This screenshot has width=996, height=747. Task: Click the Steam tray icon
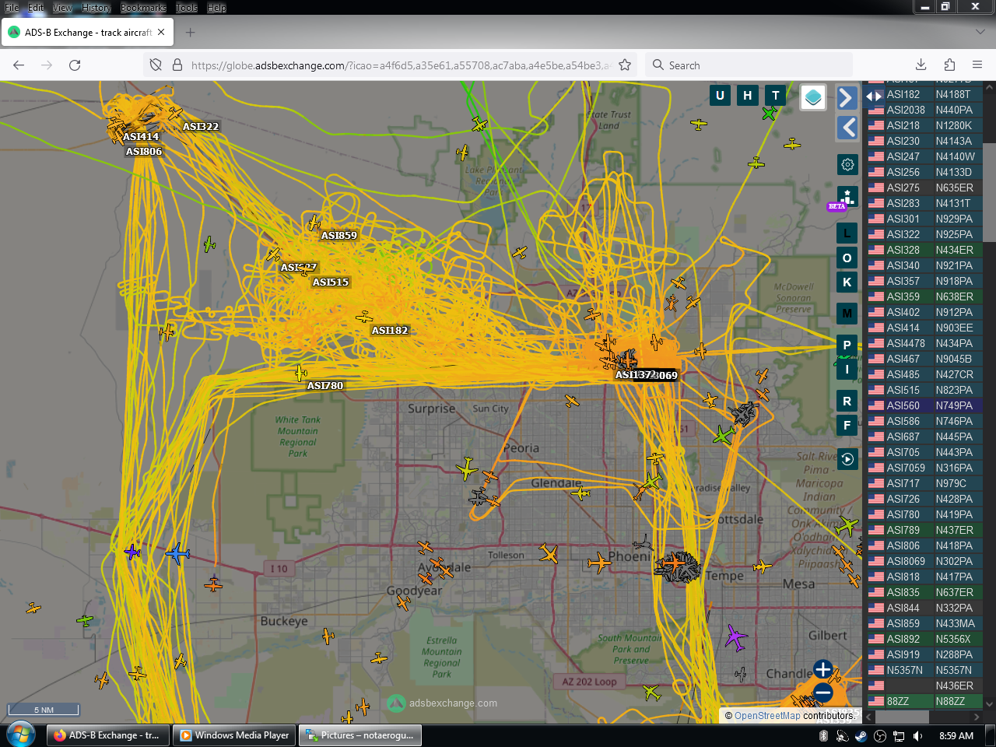[x=861, y=736]
